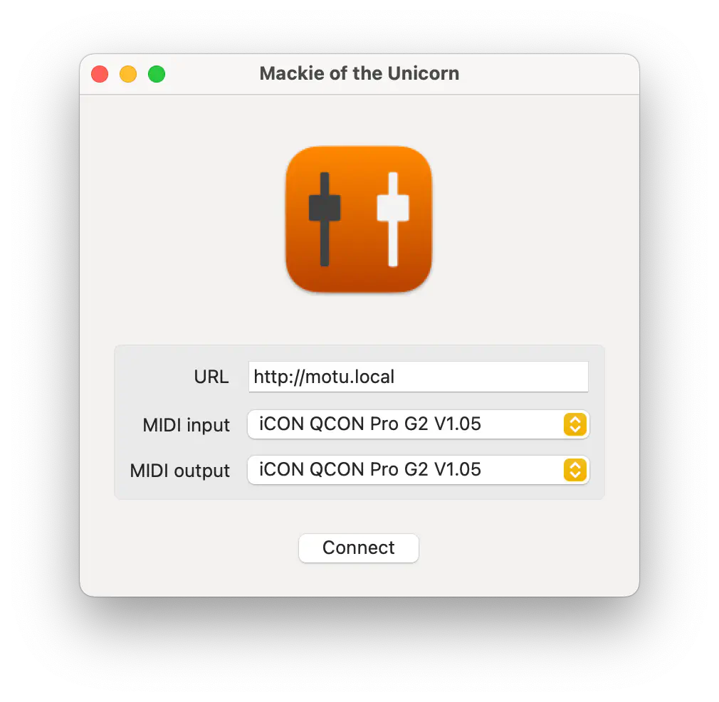Image resolution: width=719 pixels, height=702 pixels.
Task: Click the dark fader handle in the logo
Action: 325,208
